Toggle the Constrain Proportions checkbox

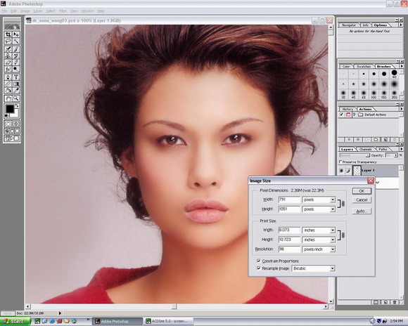click(x=258, y=261)
